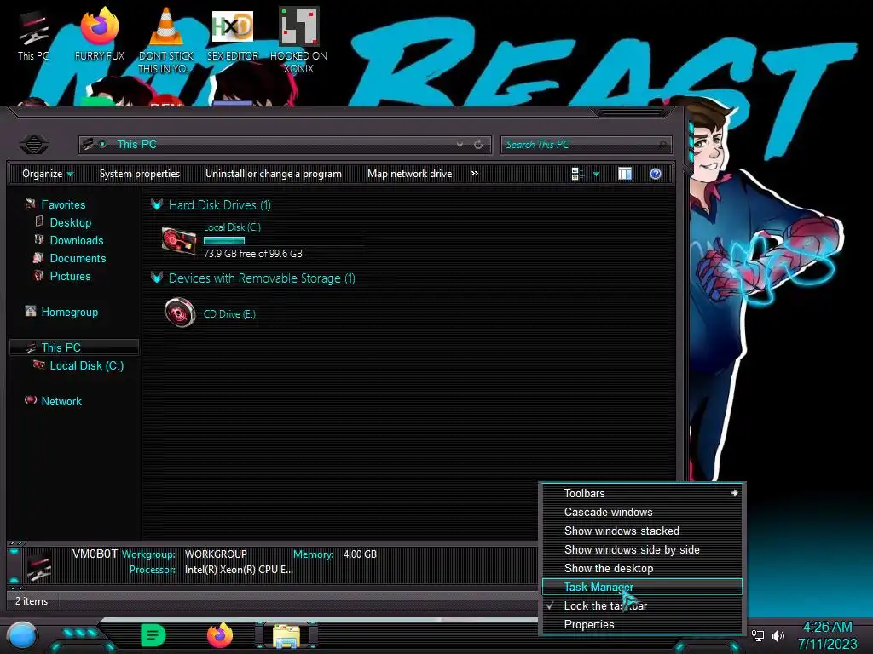Click the computer icon in details pane
This screenshot has width=873, height=654.
point(39,565)
